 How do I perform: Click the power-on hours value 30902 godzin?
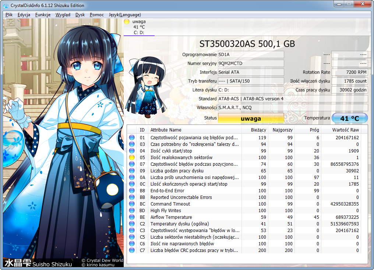coord(350,90)
